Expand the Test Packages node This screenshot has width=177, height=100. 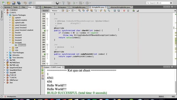[x=7, y=52]
